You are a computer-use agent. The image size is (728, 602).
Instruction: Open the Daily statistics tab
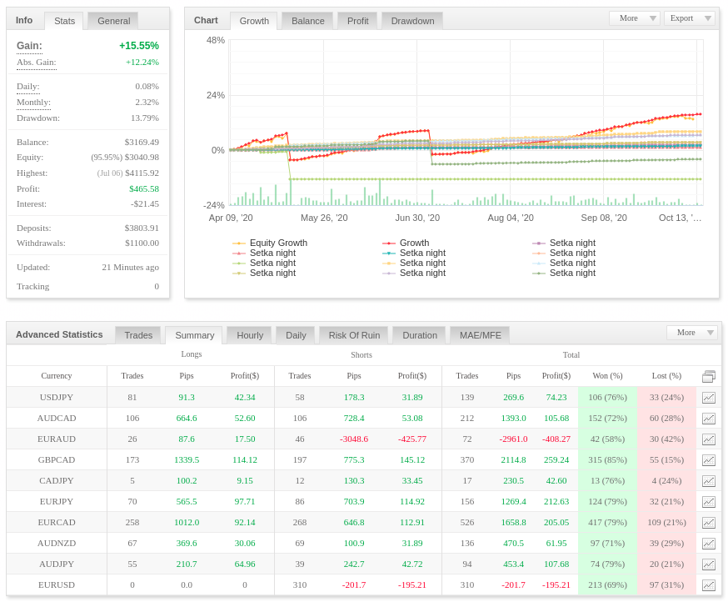296,335
